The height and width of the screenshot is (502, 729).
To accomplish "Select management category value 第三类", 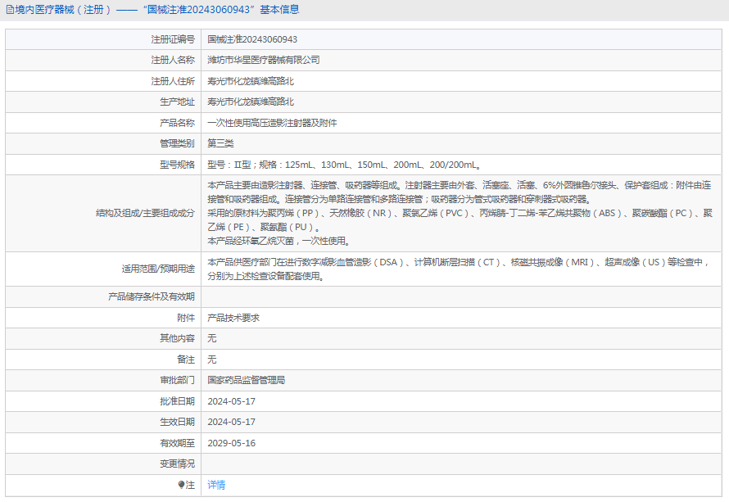I will [220, 143].
